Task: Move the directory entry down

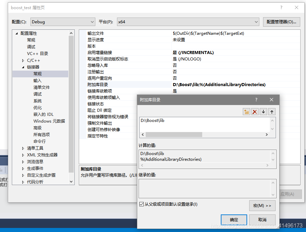Action: pos(263,111)
